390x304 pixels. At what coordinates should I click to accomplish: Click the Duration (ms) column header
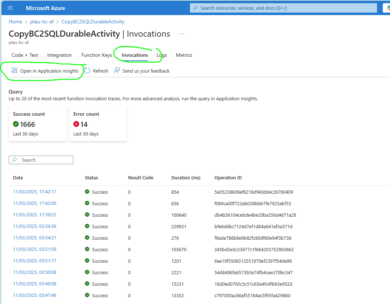point(186,178)
